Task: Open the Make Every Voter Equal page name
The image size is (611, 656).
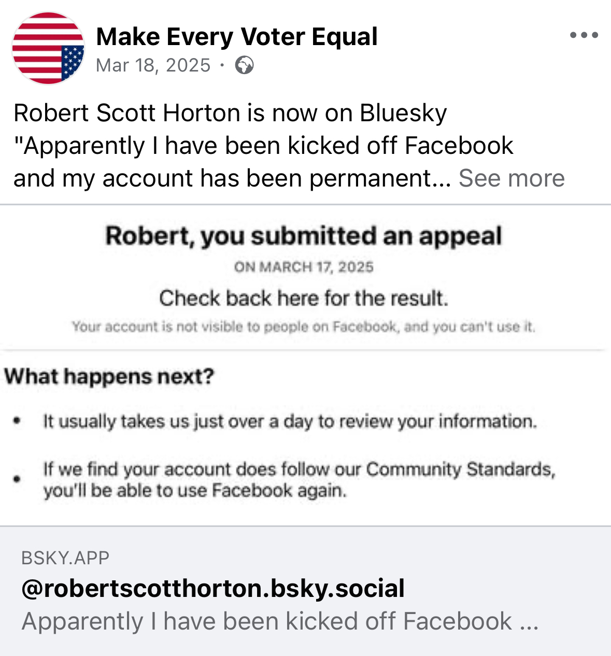Action: click(237, 37)
